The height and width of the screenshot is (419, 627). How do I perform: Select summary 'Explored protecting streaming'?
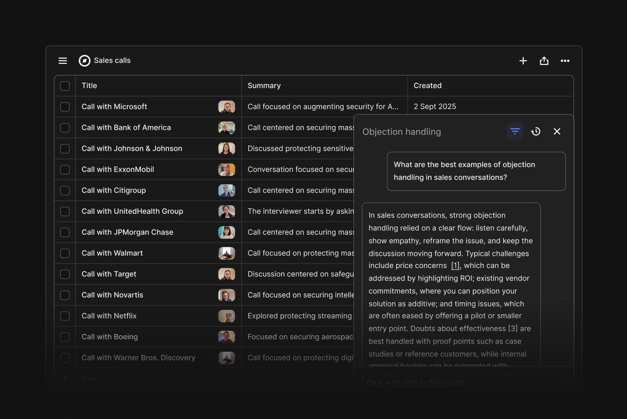[x=300, y=316]
